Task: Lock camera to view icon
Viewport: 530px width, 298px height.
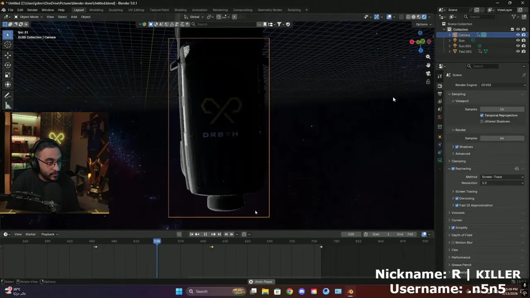Action: pos(428,82)
